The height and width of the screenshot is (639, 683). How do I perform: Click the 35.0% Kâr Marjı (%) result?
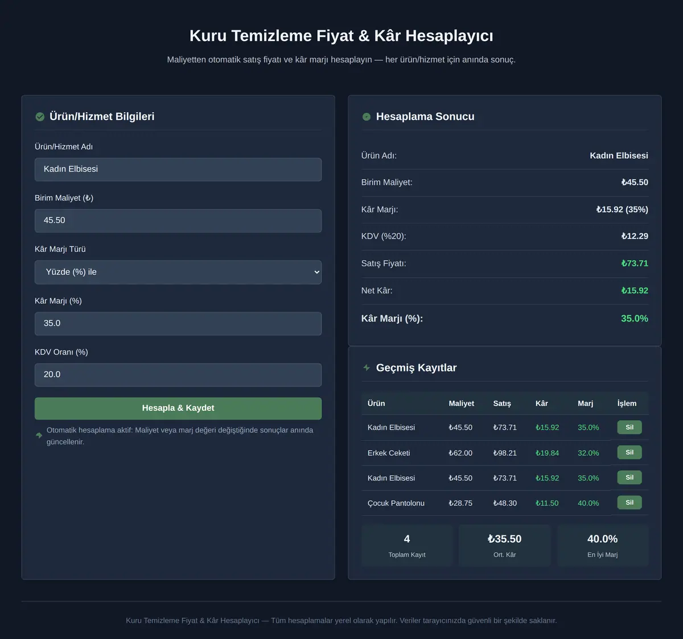click(635, 319)
